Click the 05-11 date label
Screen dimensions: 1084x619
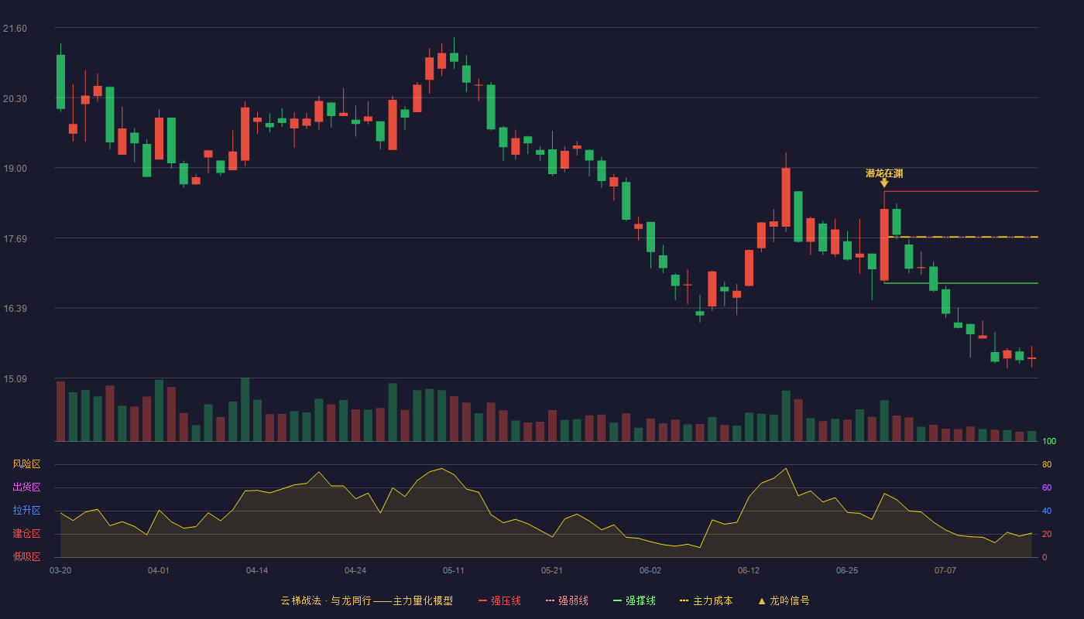(x=454, y=570)
